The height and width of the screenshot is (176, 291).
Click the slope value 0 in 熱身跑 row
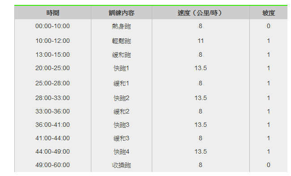click(268, 26)
